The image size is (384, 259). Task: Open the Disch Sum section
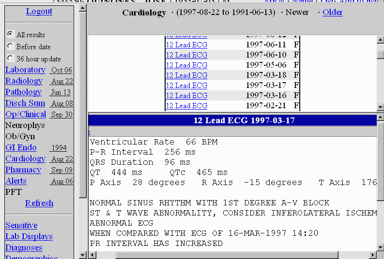point(25,103)
